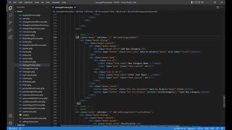Click body in the breadcrumb

(x=90, y=12)
